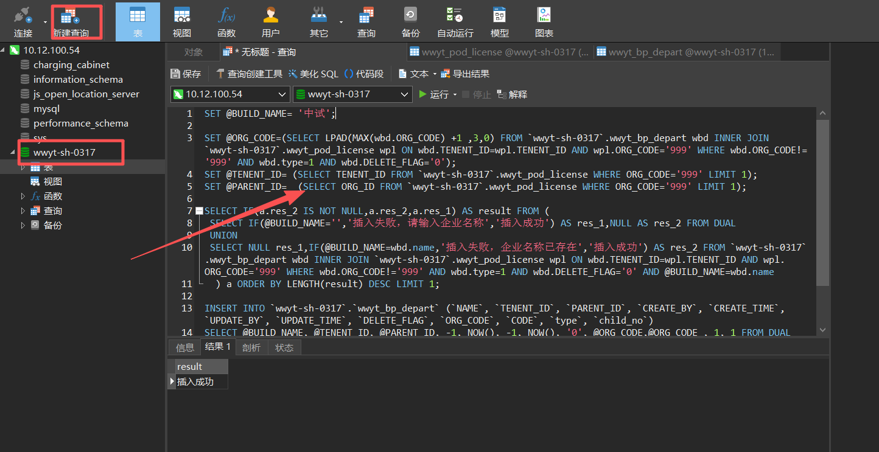Open the 10.12.100.54 connection combo box
Viewport: 879px width, 452px height.
point(230,94)
